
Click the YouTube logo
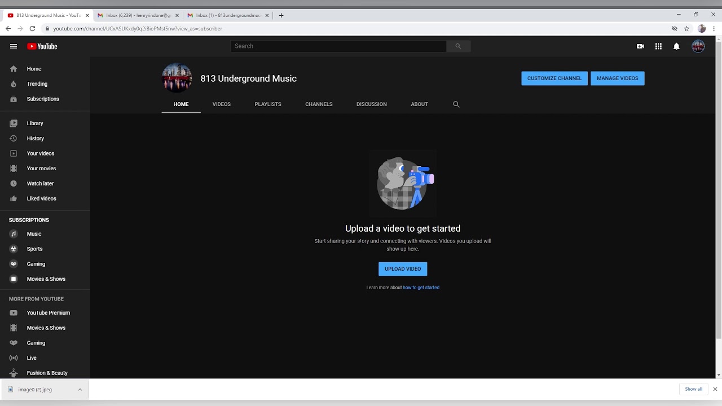42,46
